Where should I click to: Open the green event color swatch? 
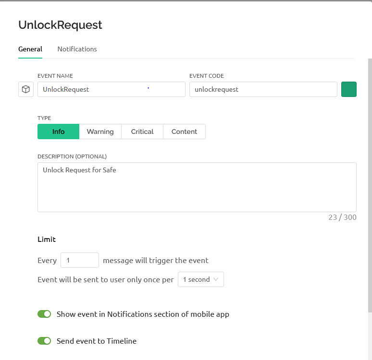348,89
